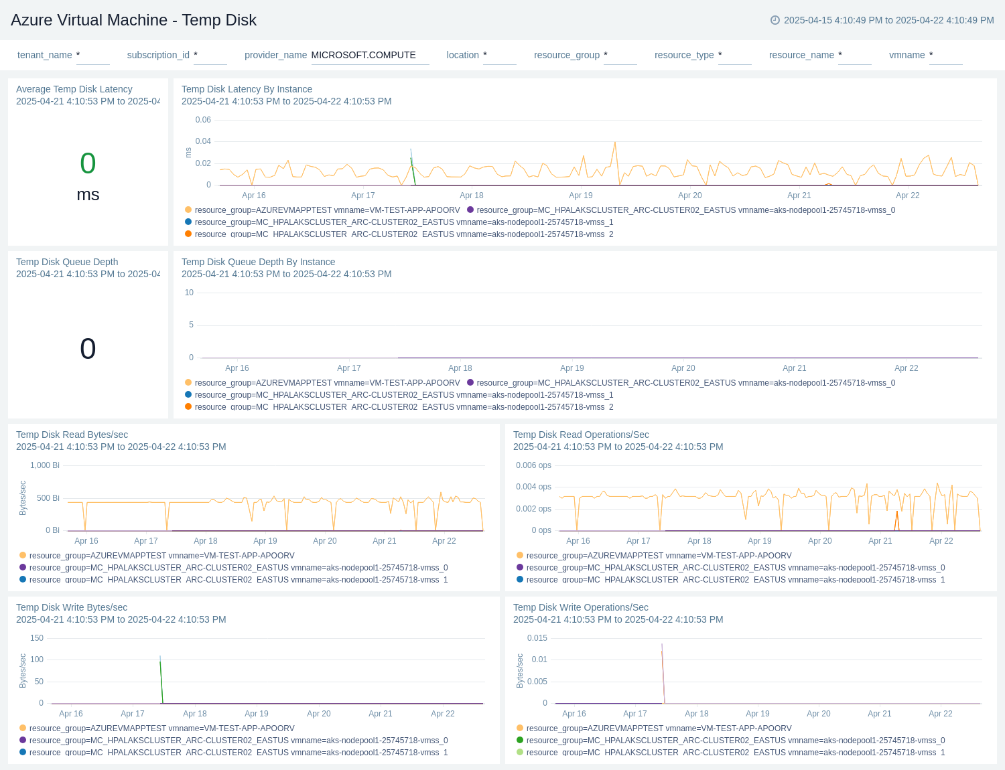Click the queue depth value 0
This screenshot has height=770, width=1005.
tap(88, 349)
